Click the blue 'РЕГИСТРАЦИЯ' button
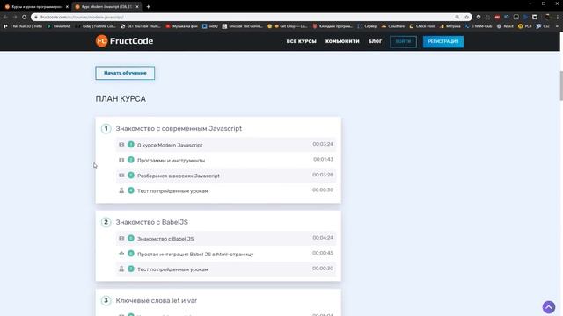 tap(443, 41)
